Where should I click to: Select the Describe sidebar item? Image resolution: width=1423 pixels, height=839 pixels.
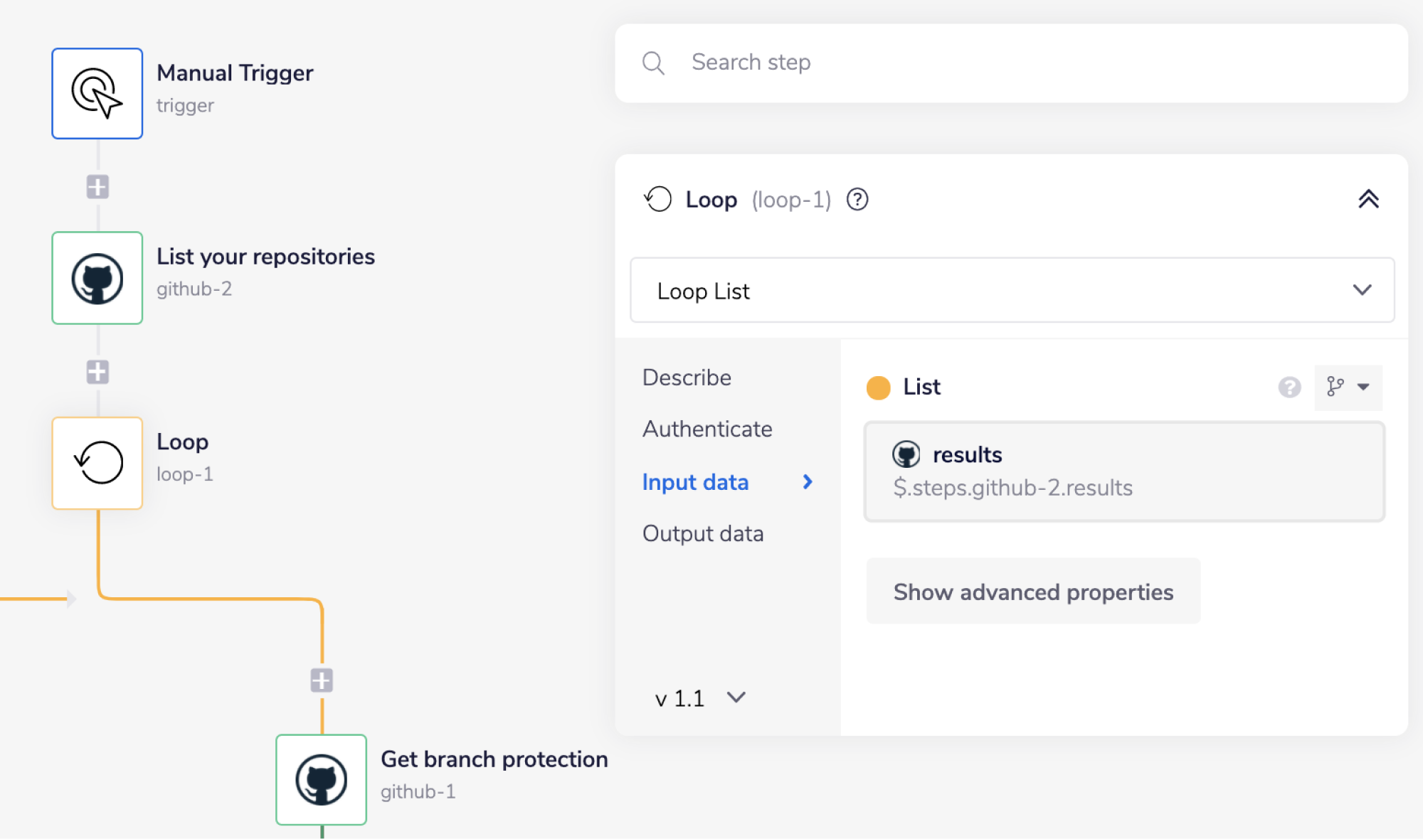(x=686, y=377)
